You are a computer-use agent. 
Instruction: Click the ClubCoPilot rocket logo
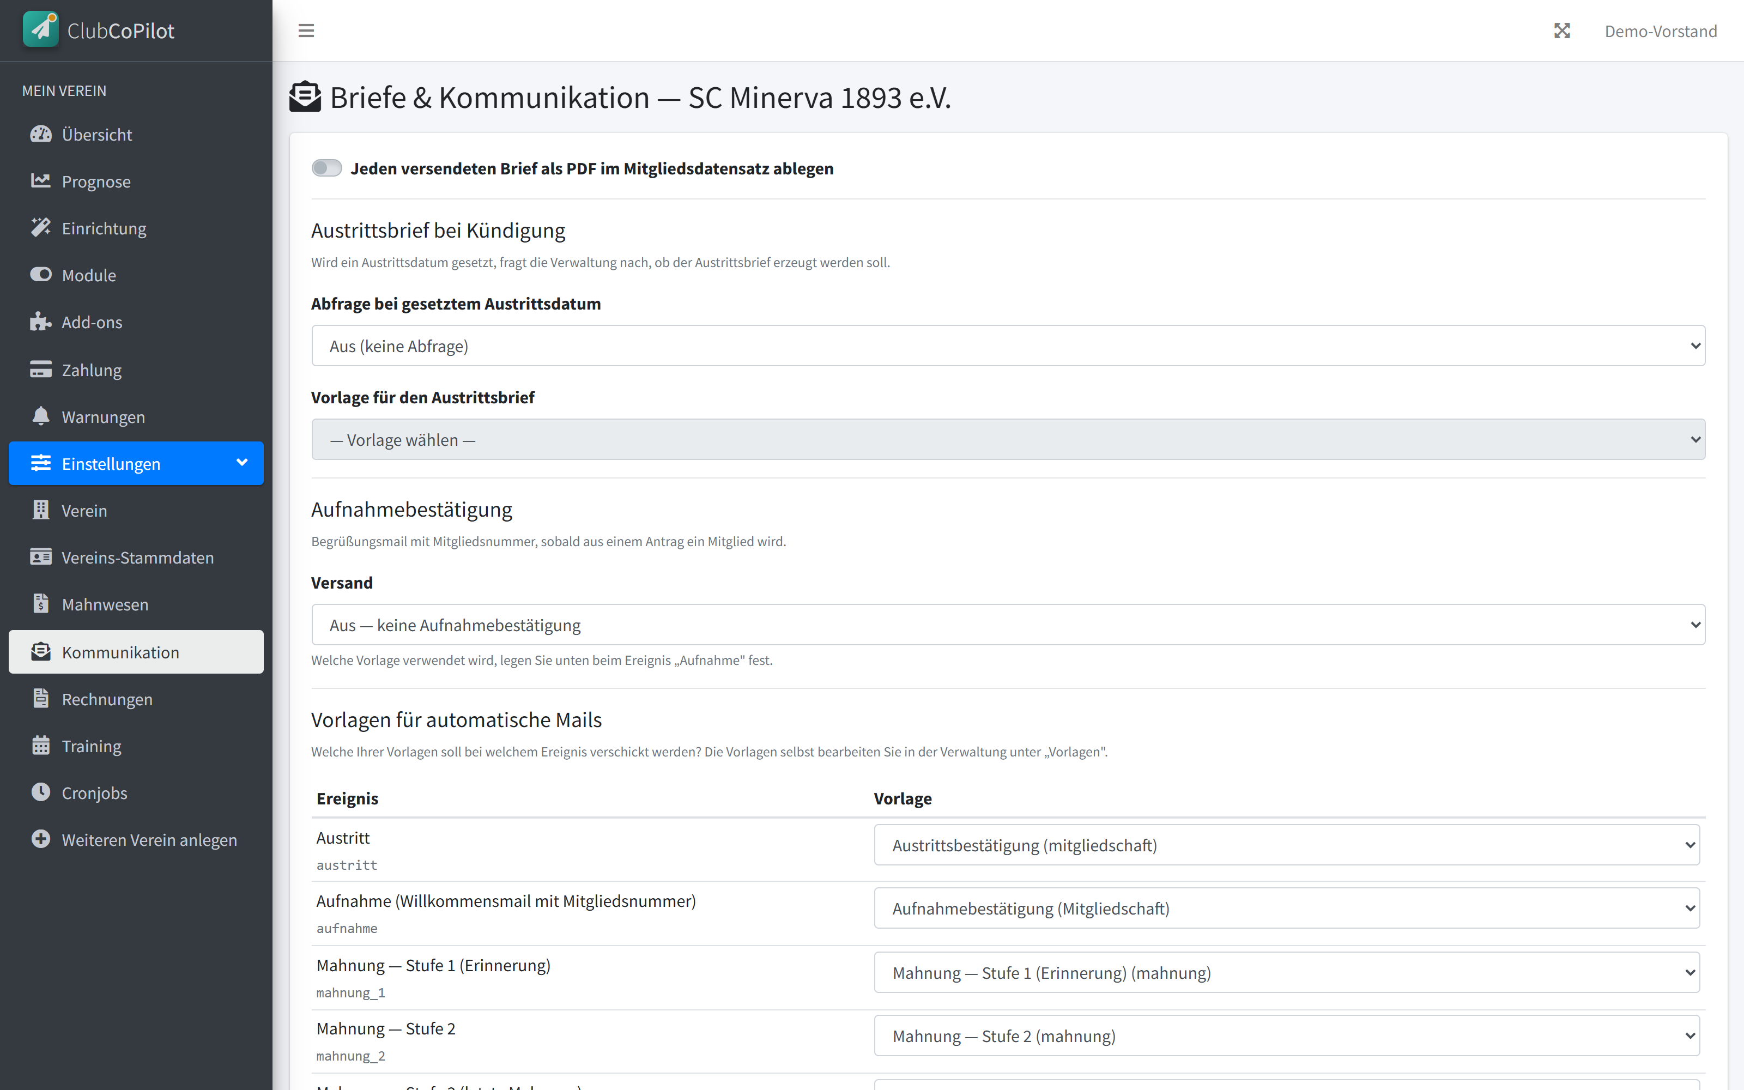coord(40,29)
